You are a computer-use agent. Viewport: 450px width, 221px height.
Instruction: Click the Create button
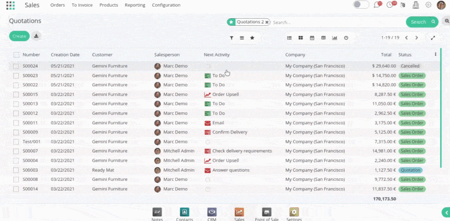click(x=19, y=36)
